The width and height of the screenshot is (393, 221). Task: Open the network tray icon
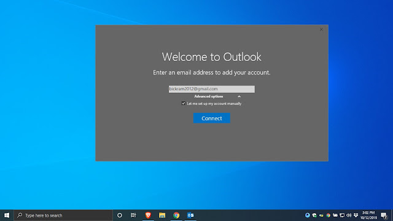(x=342, y=215)
